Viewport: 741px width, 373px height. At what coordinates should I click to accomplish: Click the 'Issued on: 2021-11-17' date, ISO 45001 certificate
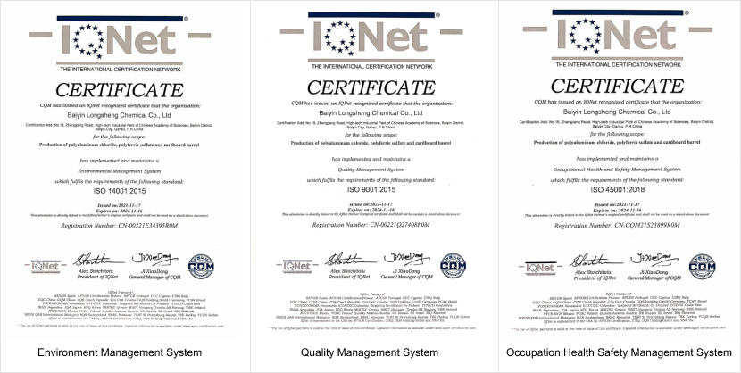[x=618, y=205]
